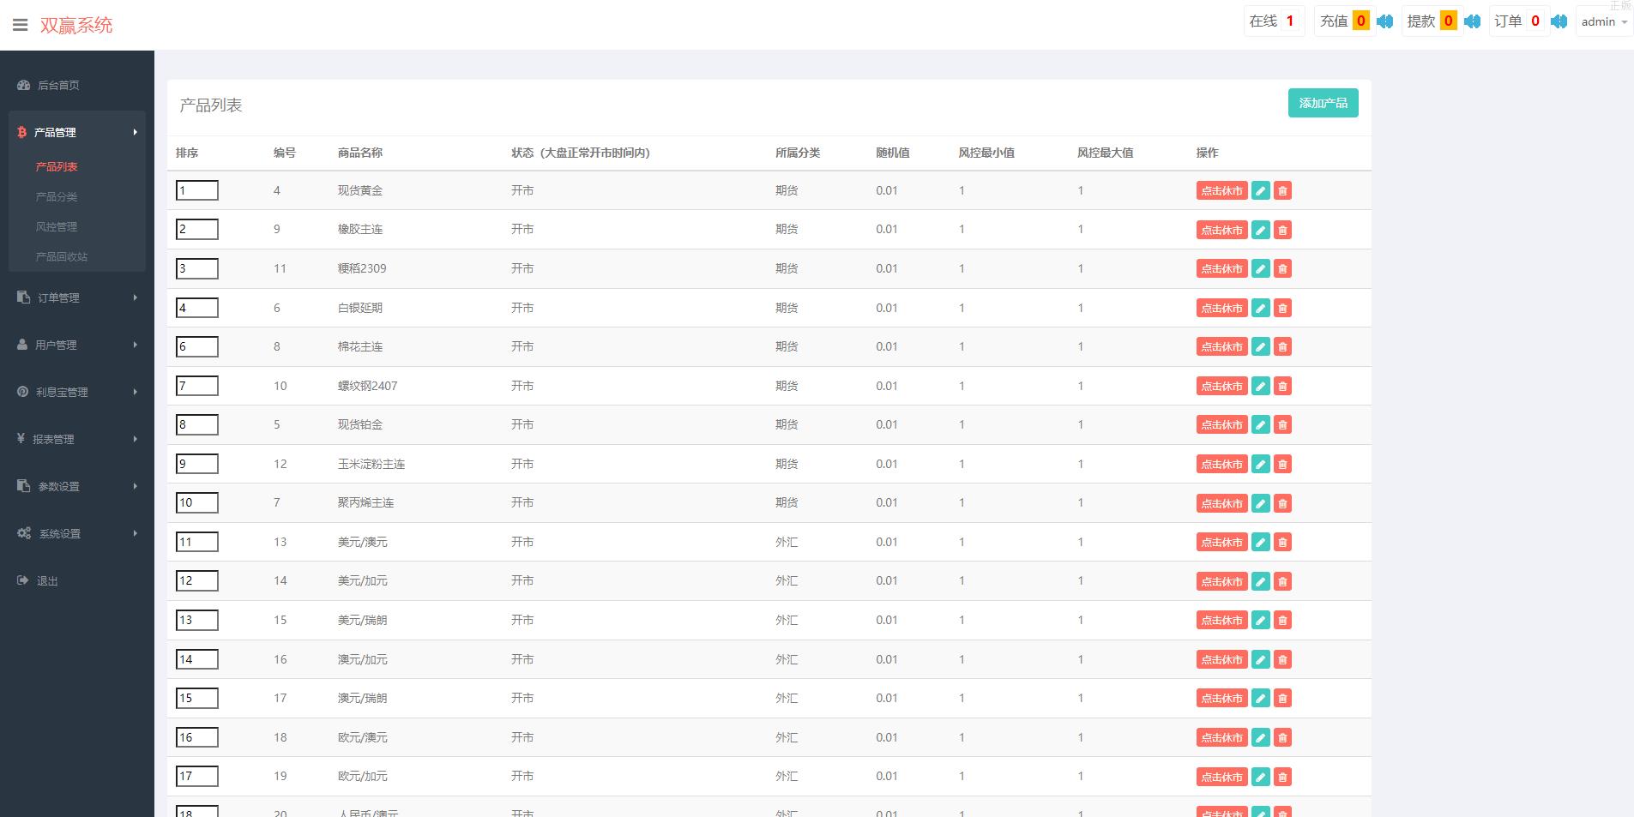Click the 添加产品 button
This screenshot has height=817, width=1634.
(x=1323, y=103)
